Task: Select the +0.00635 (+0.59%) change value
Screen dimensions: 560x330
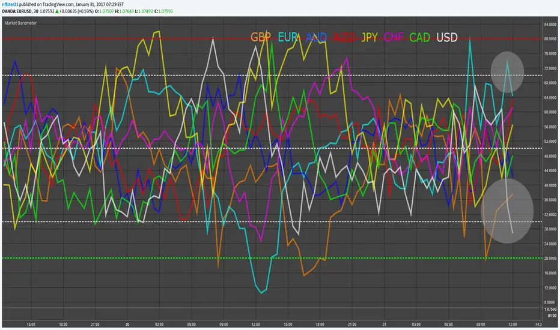Action: point(76,11)
